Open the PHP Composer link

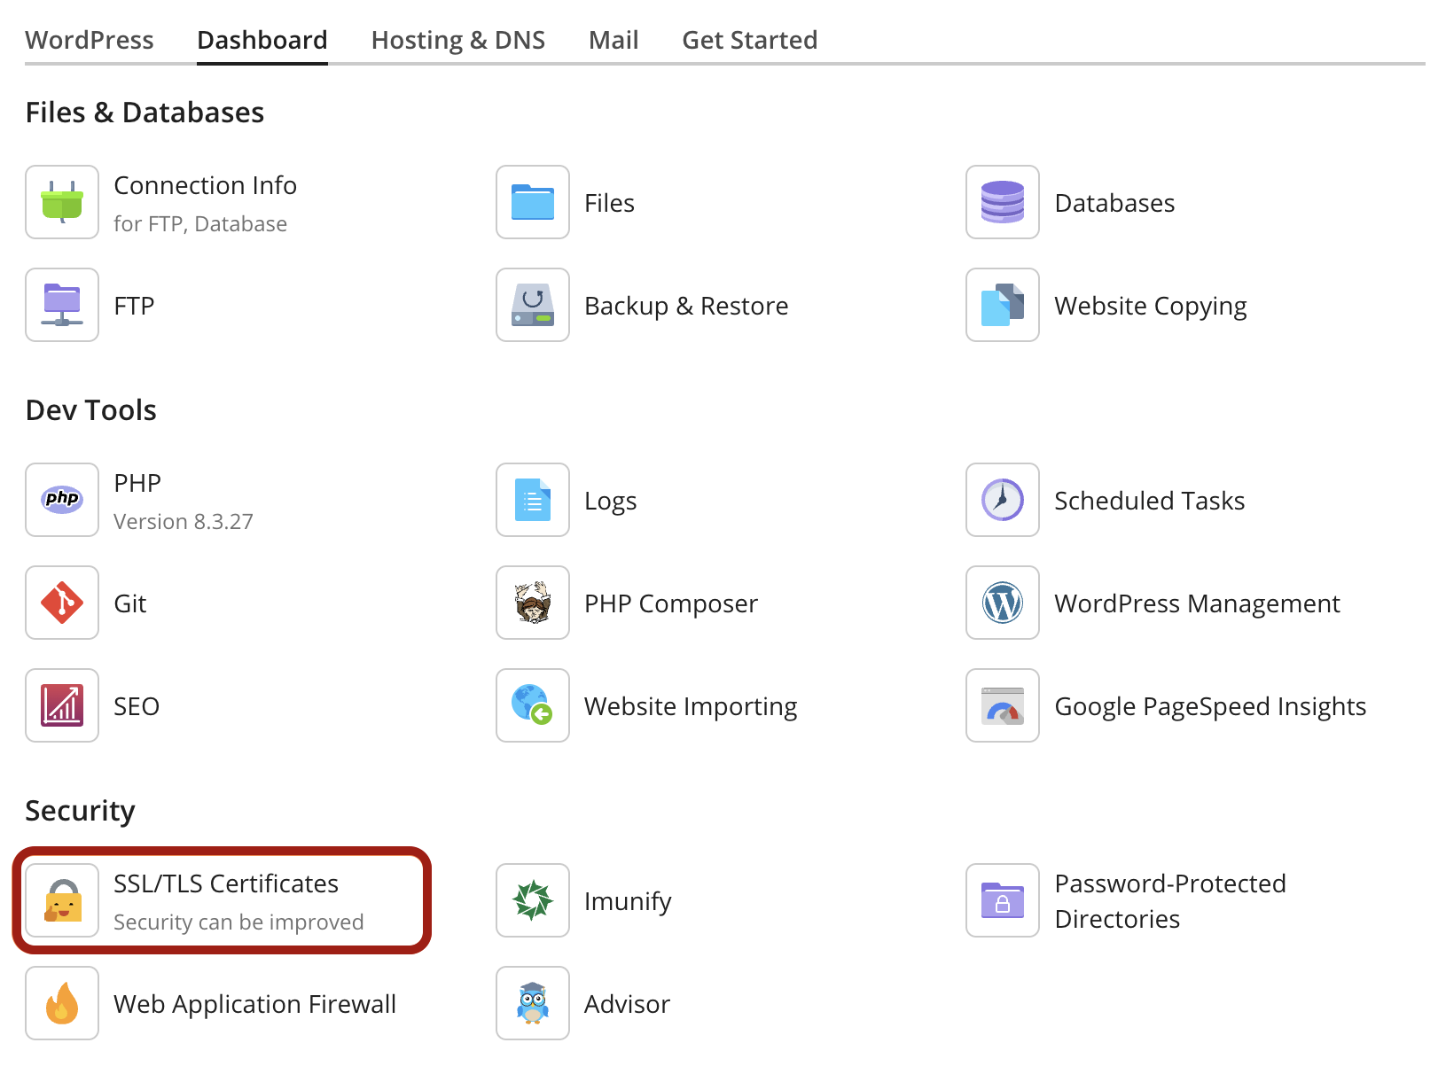(671, 603)
